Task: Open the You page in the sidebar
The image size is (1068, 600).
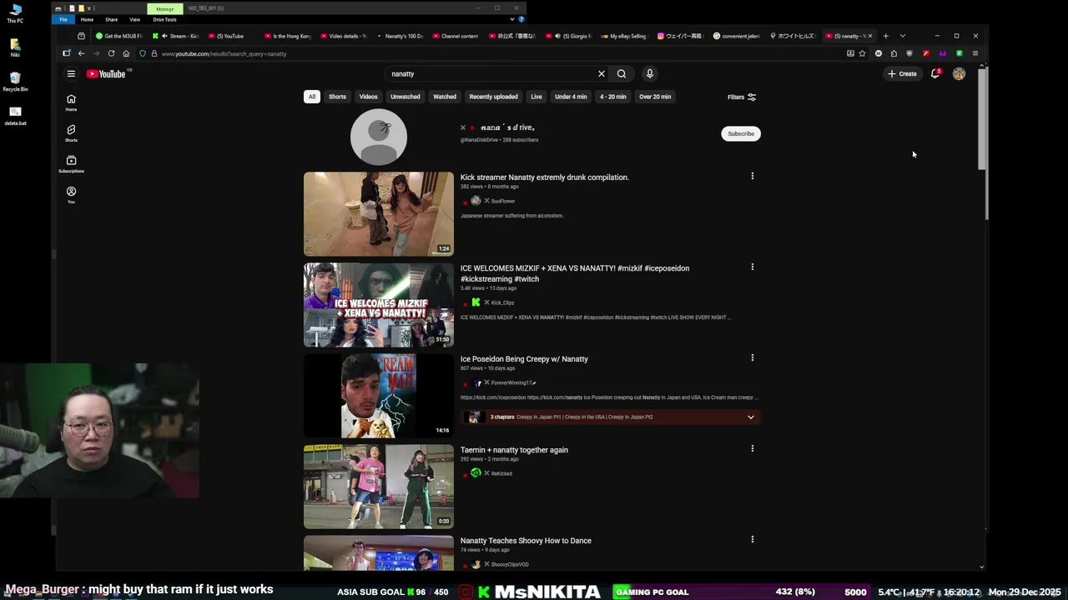Action: 71,195
